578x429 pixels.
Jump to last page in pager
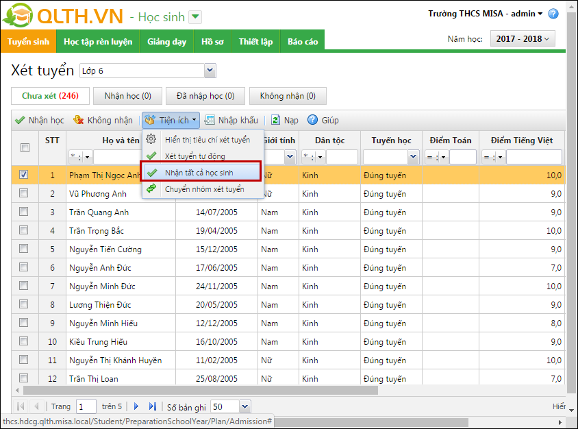point(153,406)
